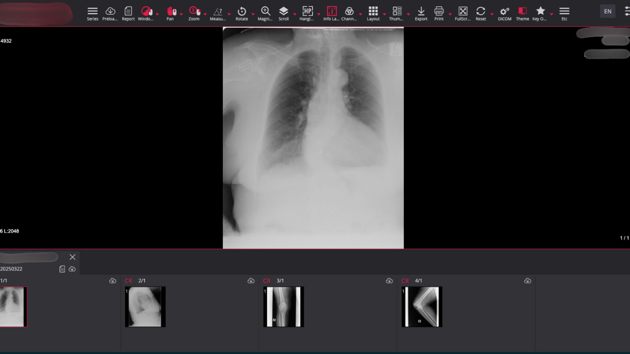Screen dimensions: 630x354
Task: Expand the Channel dropdown arrow
Action: pos(360,14)
